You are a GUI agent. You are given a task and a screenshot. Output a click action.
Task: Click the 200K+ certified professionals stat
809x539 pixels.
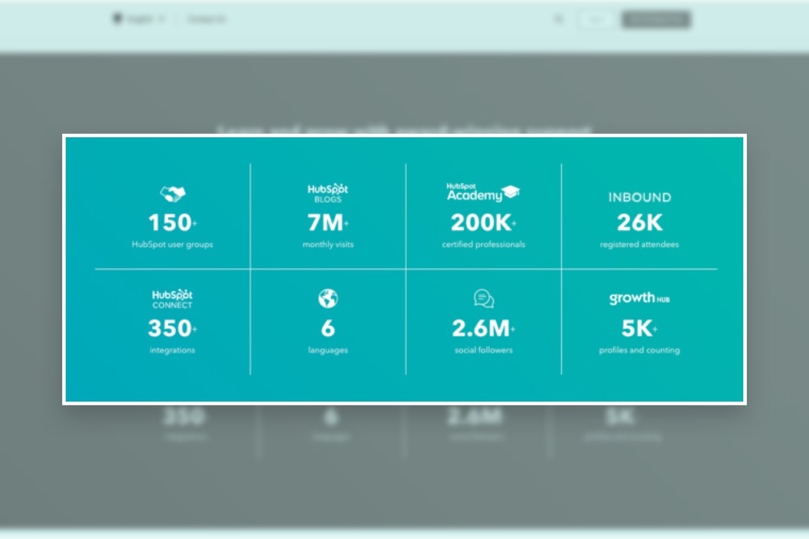click(483, 223)
